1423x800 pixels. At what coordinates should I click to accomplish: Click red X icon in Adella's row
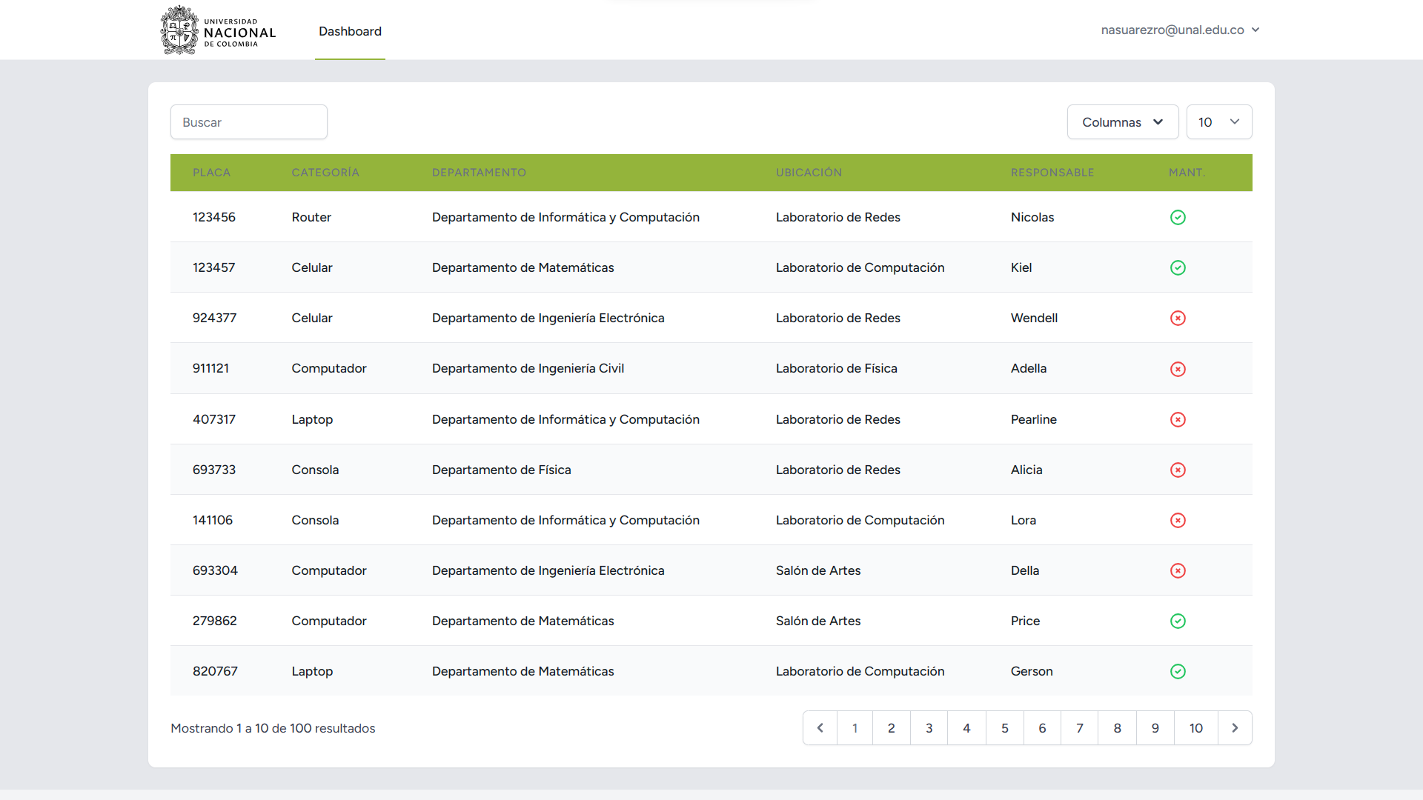tap(1178, 369)
